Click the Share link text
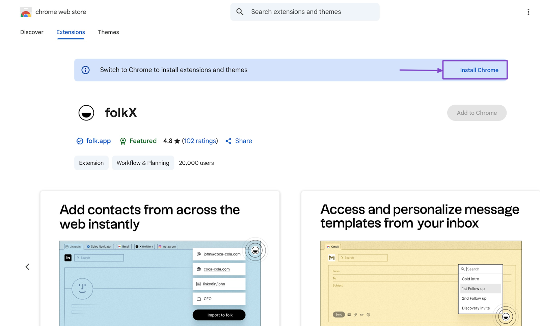540x326 pixels. coord(244,141)
